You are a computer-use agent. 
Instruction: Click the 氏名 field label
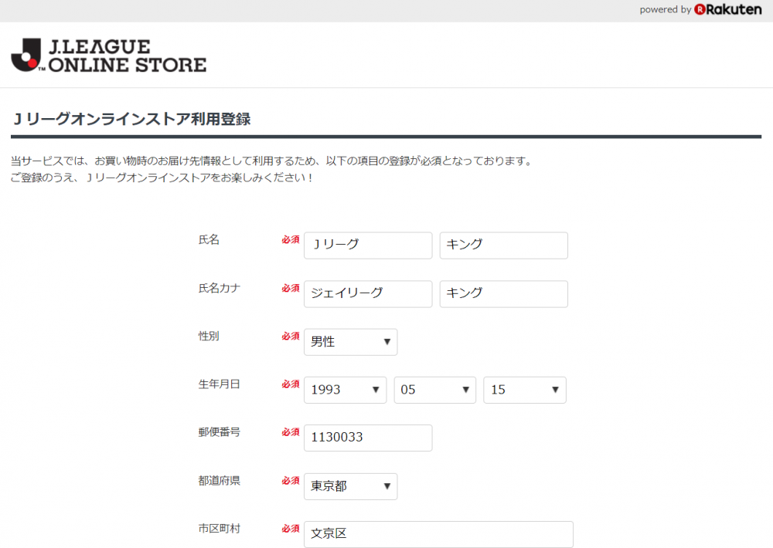pos(209,240)
